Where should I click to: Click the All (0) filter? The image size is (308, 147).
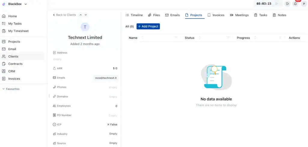tap(129, 26)
